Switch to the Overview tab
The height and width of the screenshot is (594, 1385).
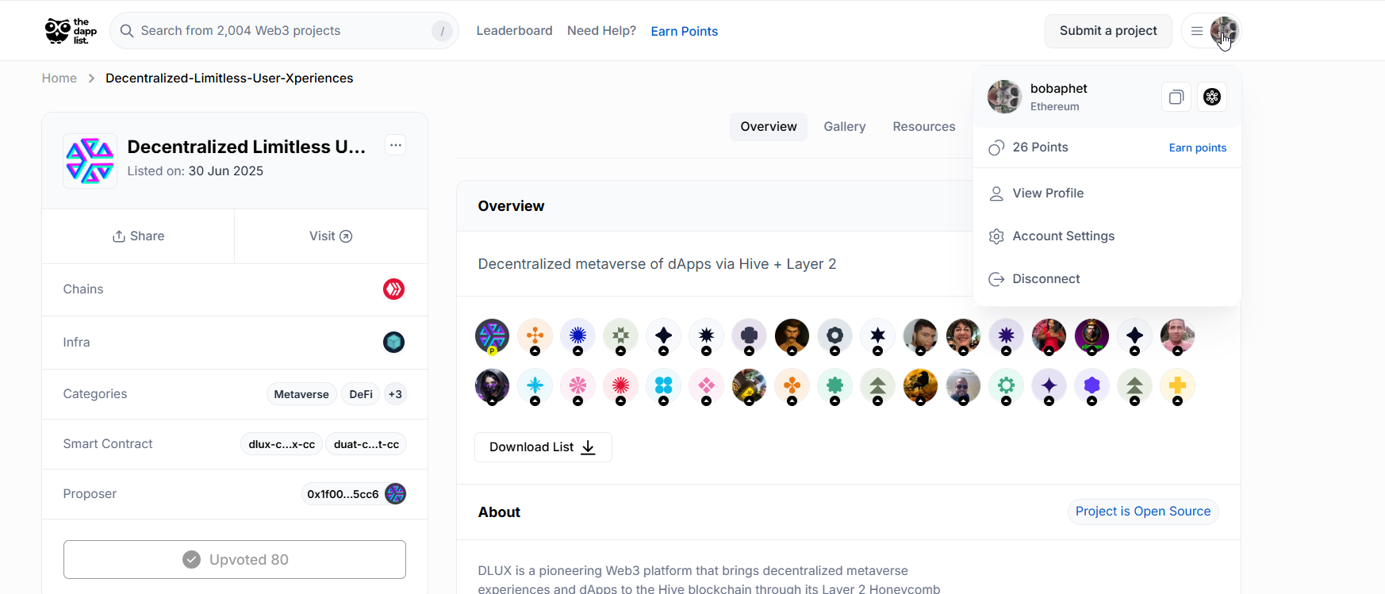[x=769, y=127]
